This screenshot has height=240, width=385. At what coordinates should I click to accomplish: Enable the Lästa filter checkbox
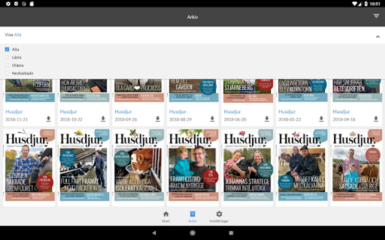coord(7,57)
